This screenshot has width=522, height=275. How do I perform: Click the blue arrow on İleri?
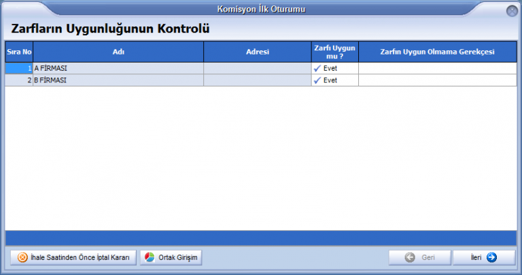coord(491,257)
